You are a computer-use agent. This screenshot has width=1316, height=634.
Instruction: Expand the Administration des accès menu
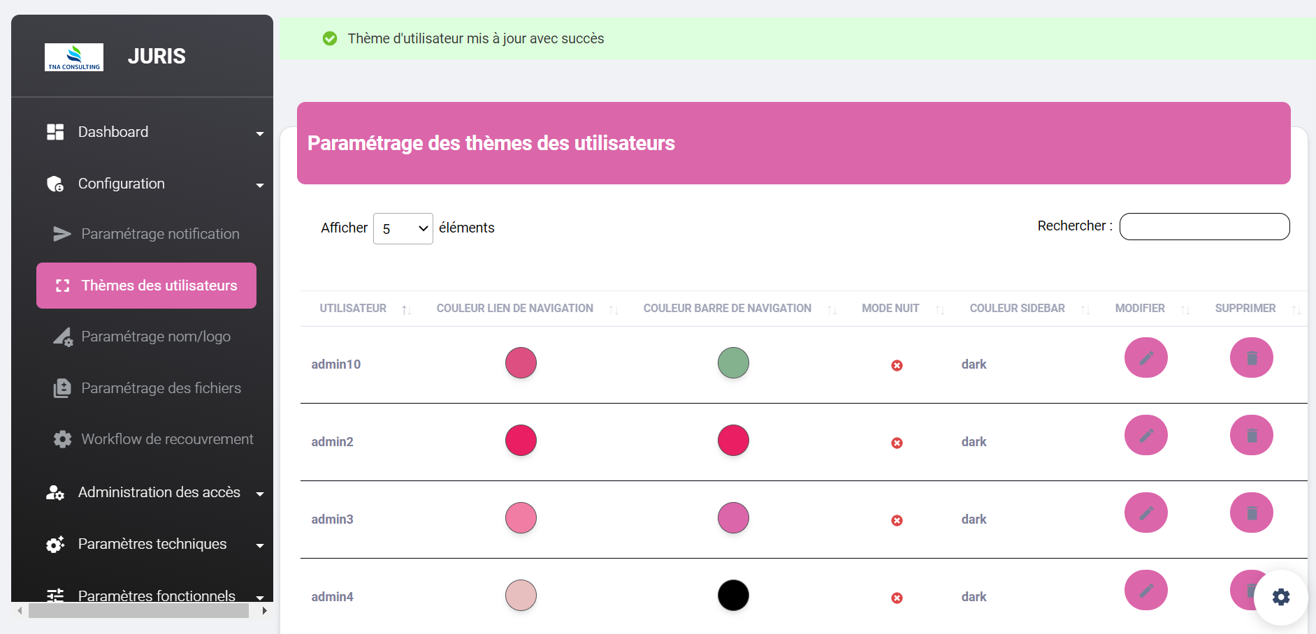pos(154,492)
